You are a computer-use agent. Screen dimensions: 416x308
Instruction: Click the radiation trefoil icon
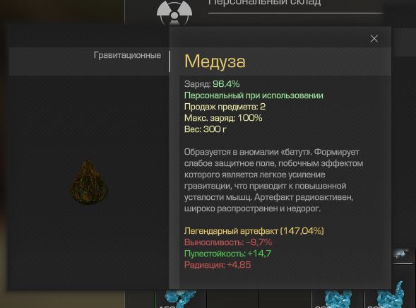[x=174, y=13]
